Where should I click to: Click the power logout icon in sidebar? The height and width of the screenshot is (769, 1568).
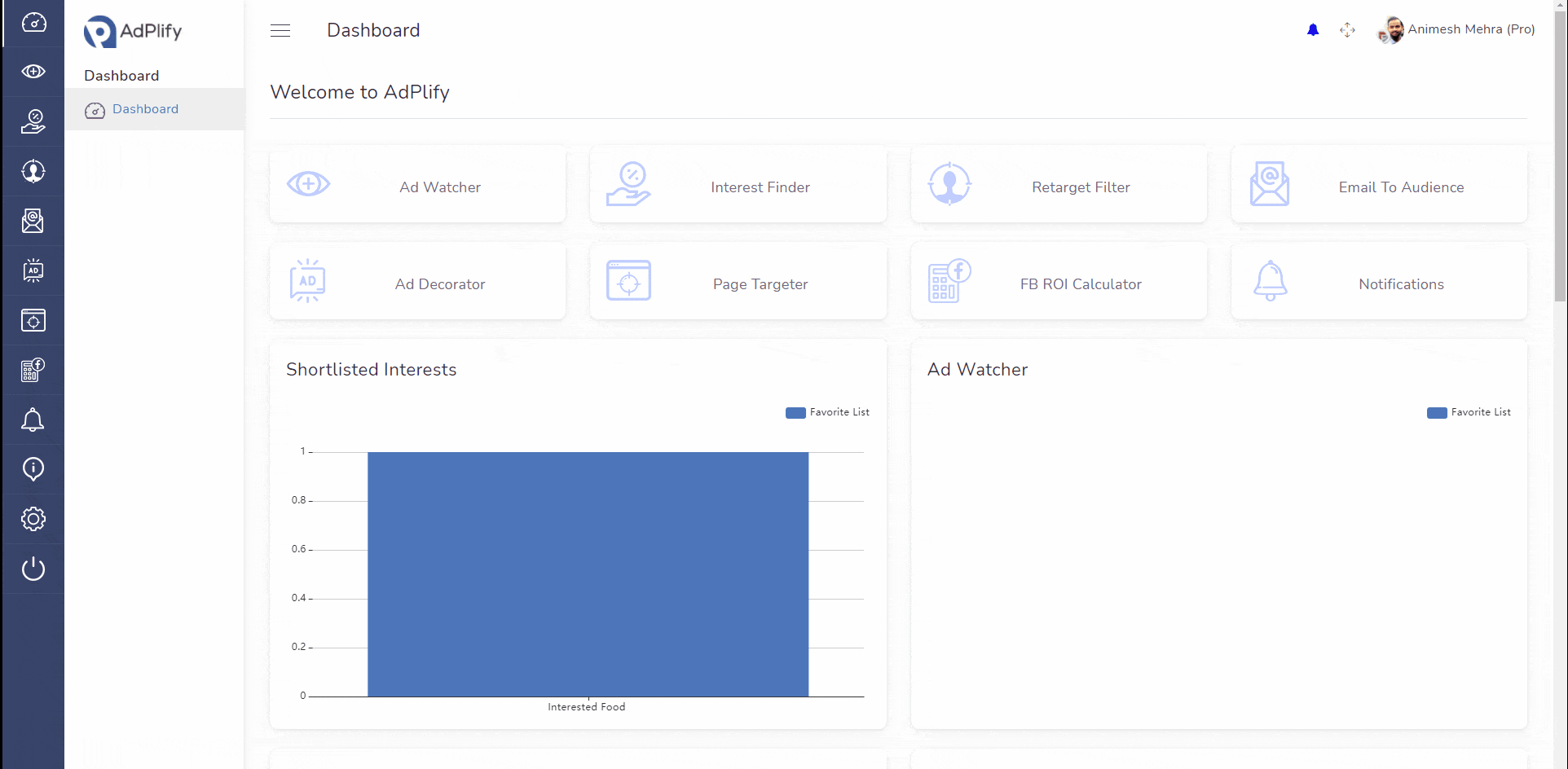pyautogui.click(x=33, y=569)
